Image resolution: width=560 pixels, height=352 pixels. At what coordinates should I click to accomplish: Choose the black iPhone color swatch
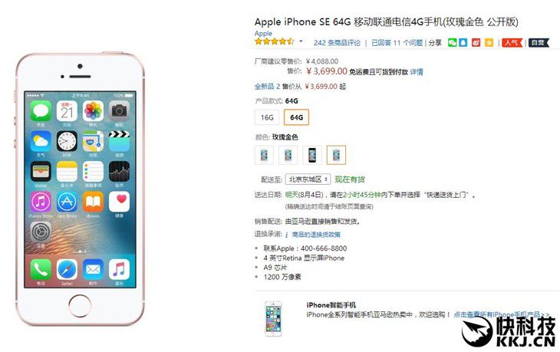tap(312, 155)
